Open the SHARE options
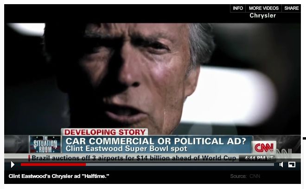Screen dimensions: 306x189 [291, 8]
